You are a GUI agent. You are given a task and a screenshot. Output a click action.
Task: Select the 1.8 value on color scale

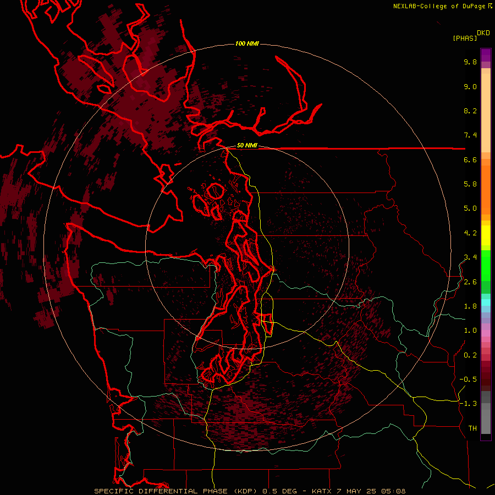(470, 306)
